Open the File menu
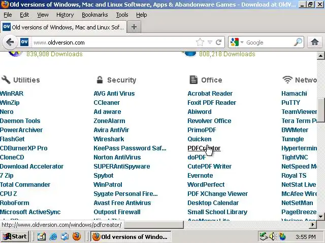Screen dimensions: 325x243 (8, 15)
